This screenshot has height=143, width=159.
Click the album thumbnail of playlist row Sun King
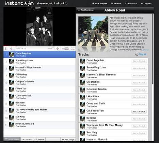tap(12, 118)
